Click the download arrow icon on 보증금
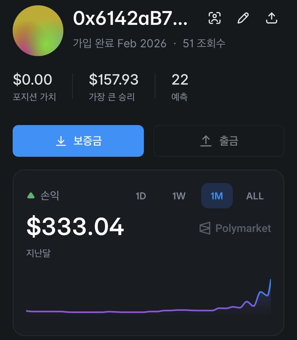297x340 pixels. 61,141
